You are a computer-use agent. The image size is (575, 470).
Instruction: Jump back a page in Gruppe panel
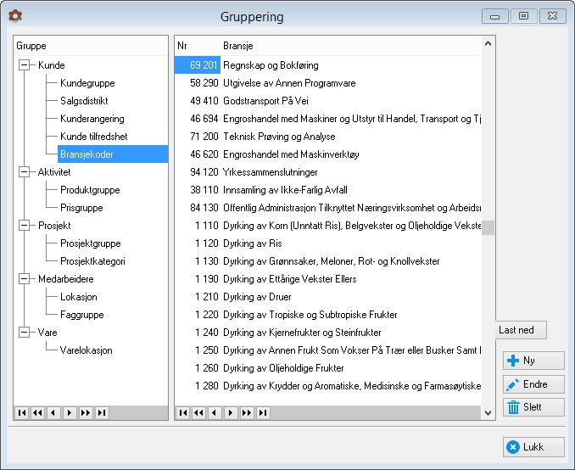[x=38, y=413]
